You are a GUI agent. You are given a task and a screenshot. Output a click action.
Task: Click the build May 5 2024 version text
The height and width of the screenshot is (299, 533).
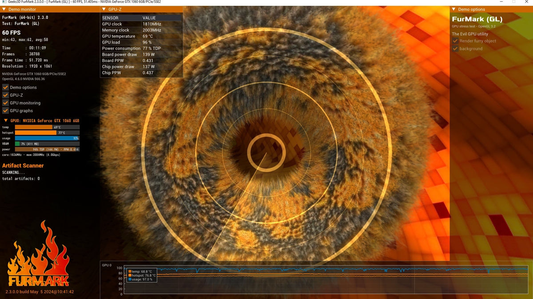click(x=40, y=292)
